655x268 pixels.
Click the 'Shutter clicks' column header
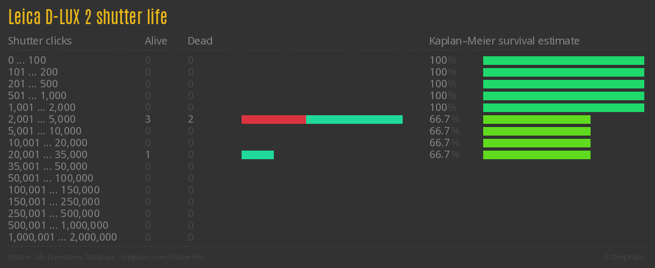40,41
